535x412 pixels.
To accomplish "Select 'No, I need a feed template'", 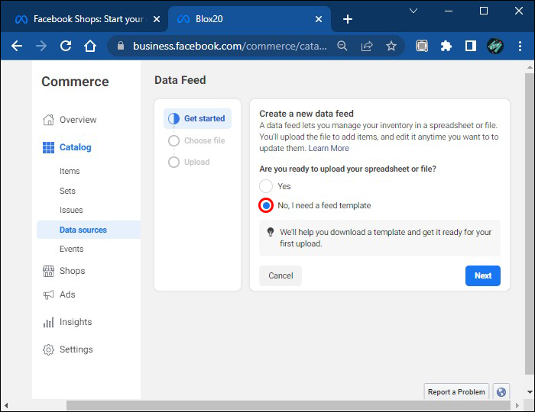I will click(x=266, y=205).
